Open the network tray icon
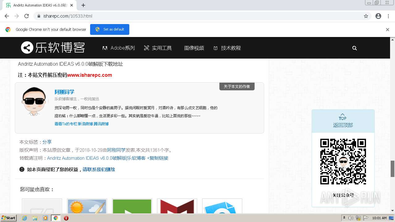The width and height of the screenshot is (395, 222). click(358, 218)
